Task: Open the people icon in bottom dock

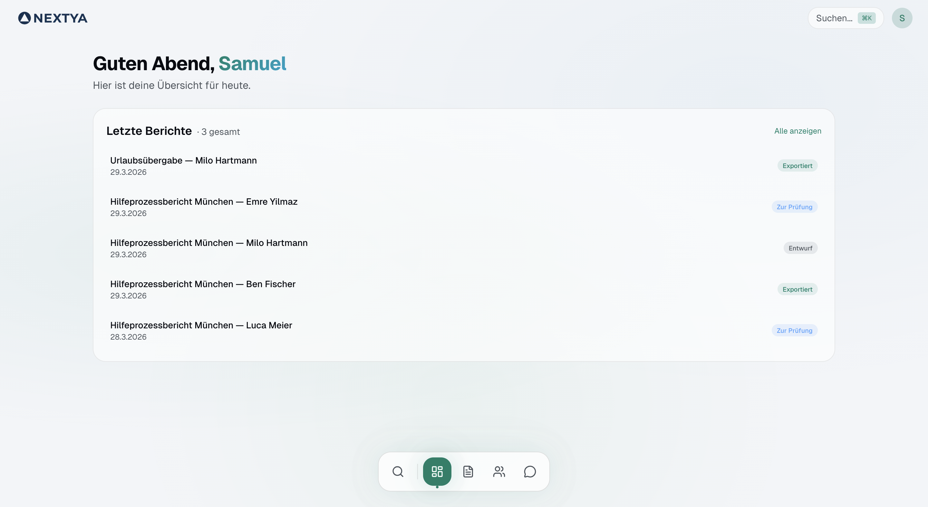Action: click(x=499, y=471)
